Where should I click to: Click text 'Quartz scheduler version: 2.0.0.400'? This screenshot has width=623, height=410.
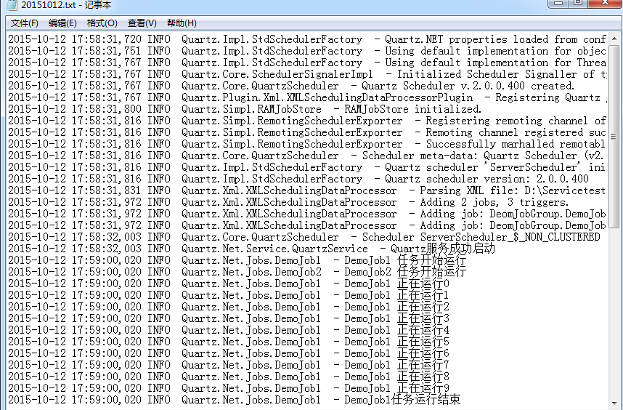pos(486,179)
